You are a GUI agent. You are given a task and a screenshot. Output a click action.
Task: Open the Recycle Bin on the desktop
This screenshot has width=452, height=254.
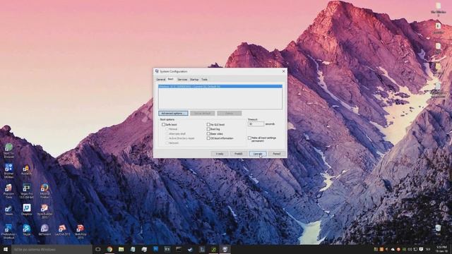pyautogui.click(x=438, y=229)
